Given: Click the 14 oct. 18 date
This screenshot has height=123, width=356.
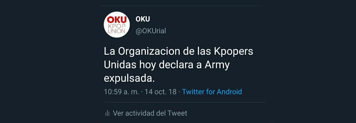Looking at the screenshot, I should [160, 92].
